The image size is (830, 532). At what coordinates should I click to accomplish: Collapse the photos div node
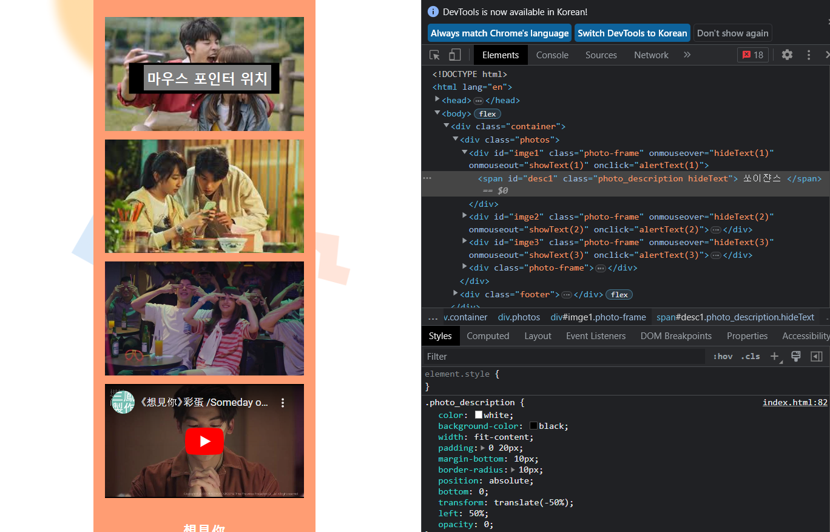(456, 139)
